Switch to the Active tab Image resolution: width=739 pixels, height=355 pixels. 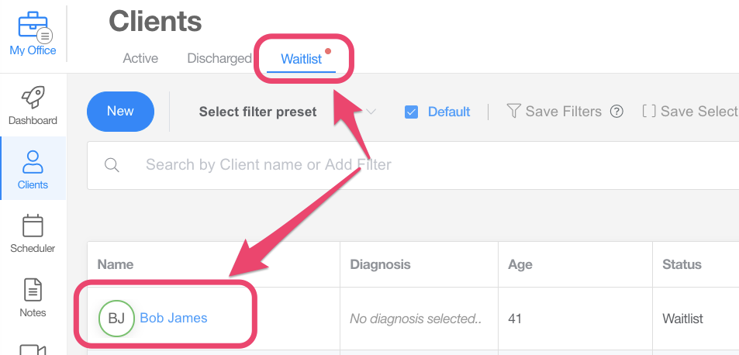pos(140,58)
